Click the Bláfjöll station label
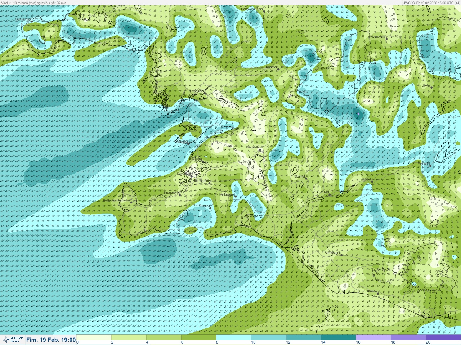This screenshot has width=461, height=345. 205,206
